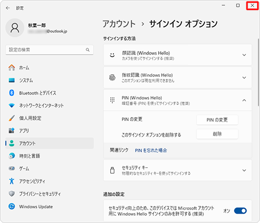Select ゲーム in sidebar
260x223 pixels.
[x=49, y=168]
